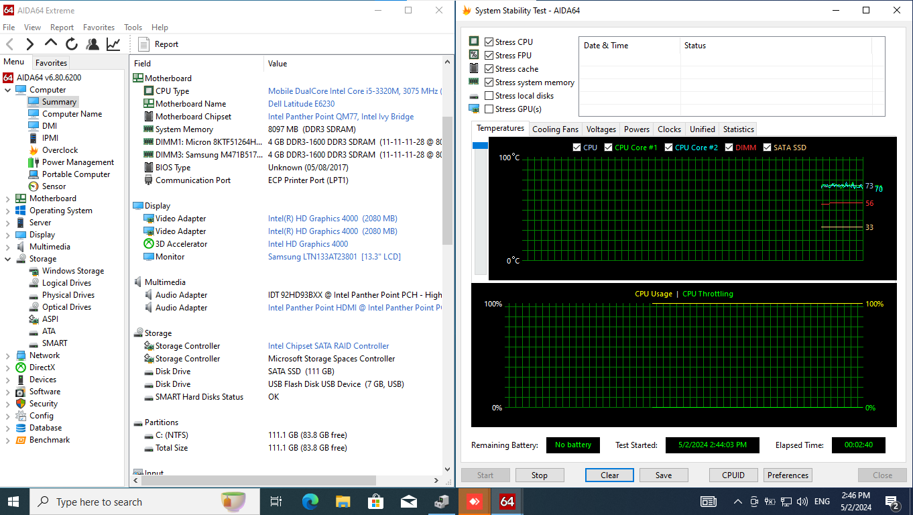
Task: Open Microsoft Edge from the taskbar
Action: pyautogui.click(x=310, y=502)
